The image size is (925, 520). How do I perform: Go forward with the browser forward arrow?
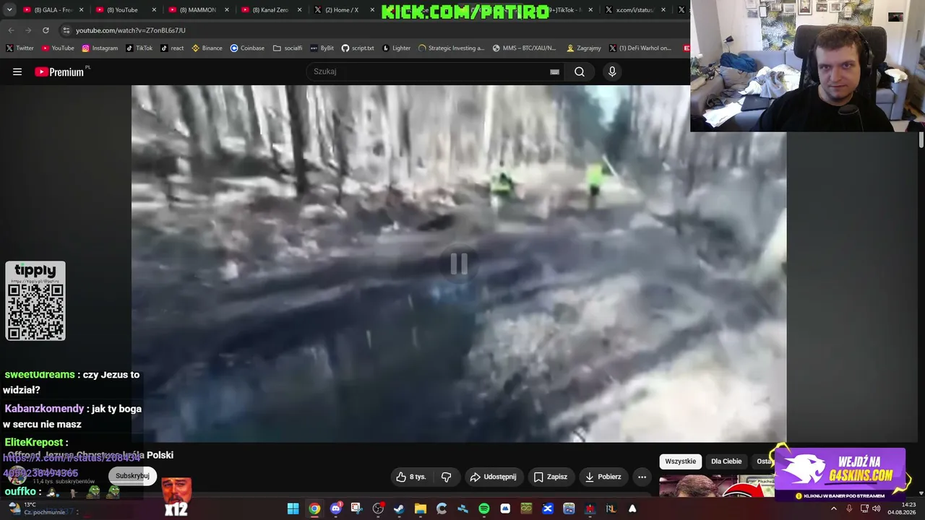[28, 30]
